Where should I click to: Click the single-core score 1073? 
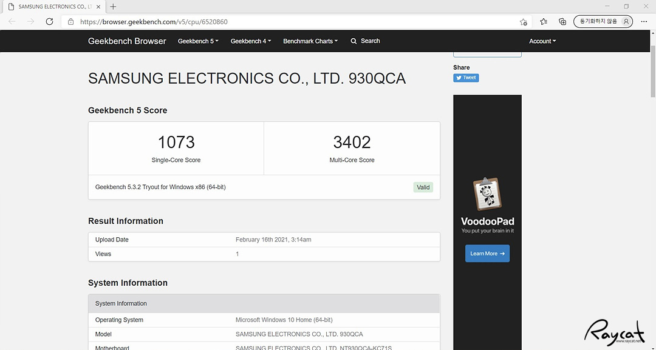(x=176, y=142)
